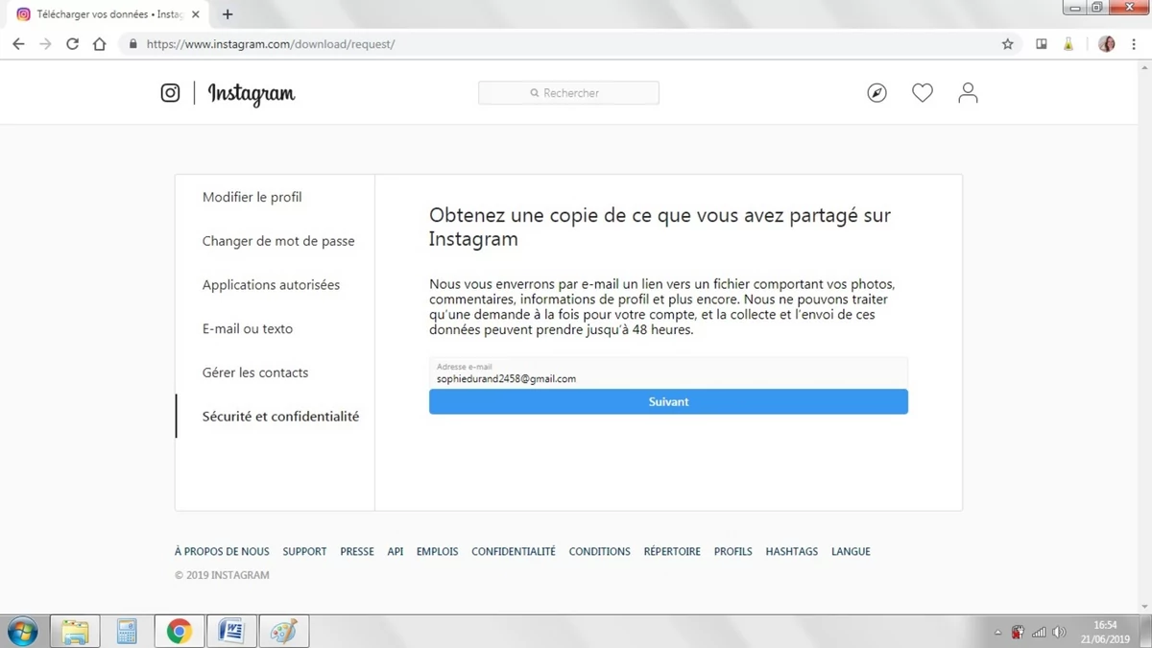Viewport: 1152px width, 648px height.
Task: Click the © 2019 INSTAGRAM text
Action: (222, 575)
